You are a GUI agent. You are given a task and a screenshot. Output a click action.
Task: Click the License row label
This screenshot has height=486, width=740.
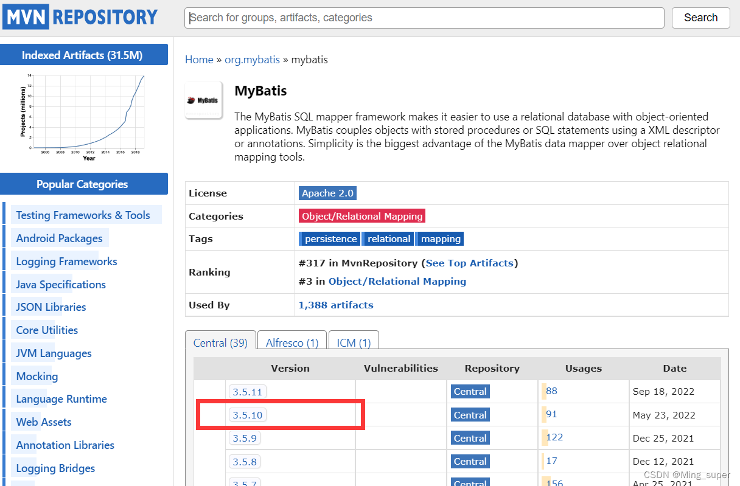point(208,193)
